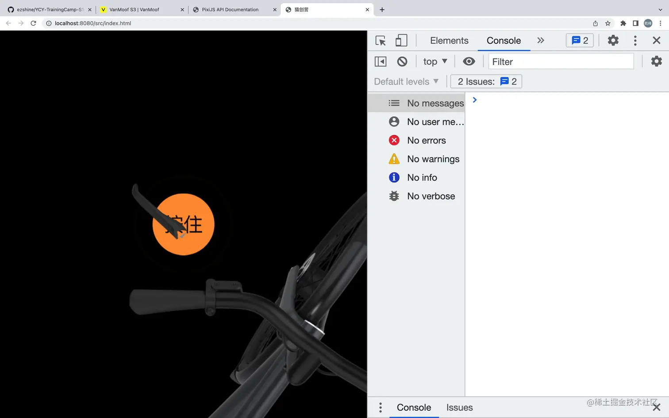
Task: Open the extensions puzzle icon
Action: (x=623, y=23)
